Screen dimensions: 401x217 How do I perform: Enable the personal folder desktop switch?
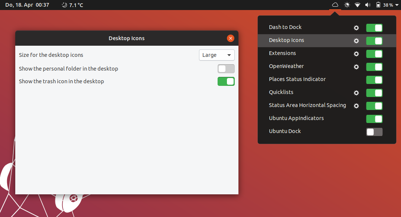226,69
